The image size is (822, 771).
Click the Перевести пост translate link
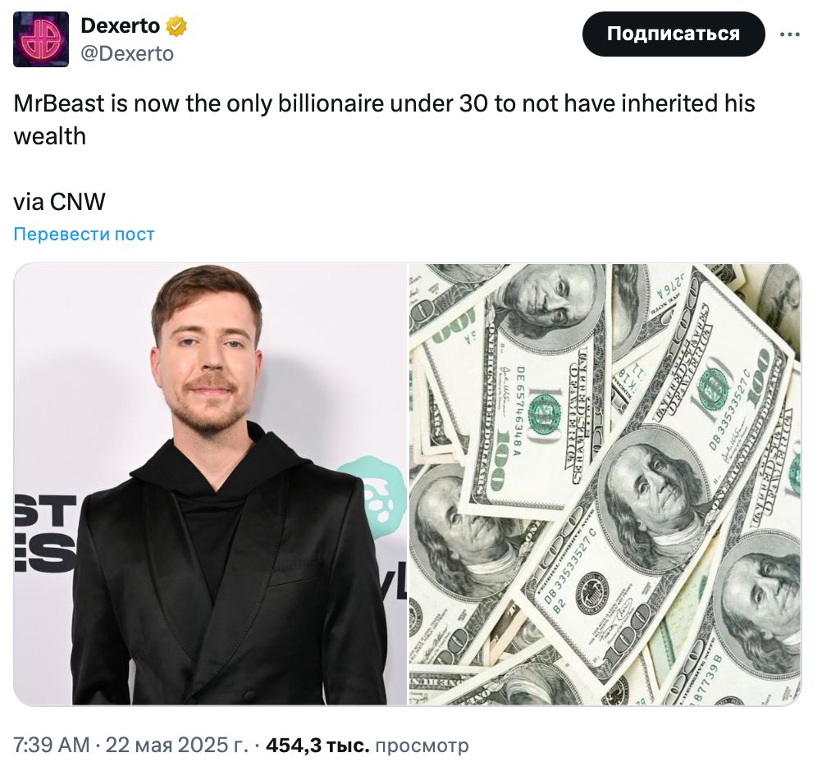84,234
